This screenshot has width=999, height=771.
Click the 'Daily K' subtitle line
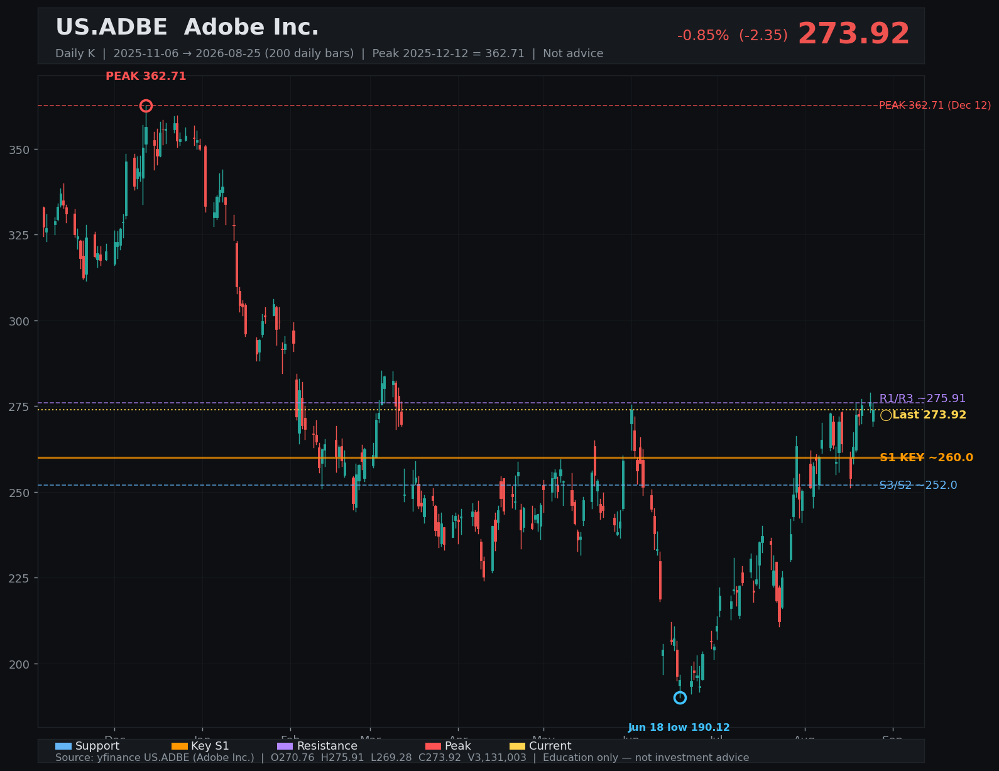tap(329, 53)
